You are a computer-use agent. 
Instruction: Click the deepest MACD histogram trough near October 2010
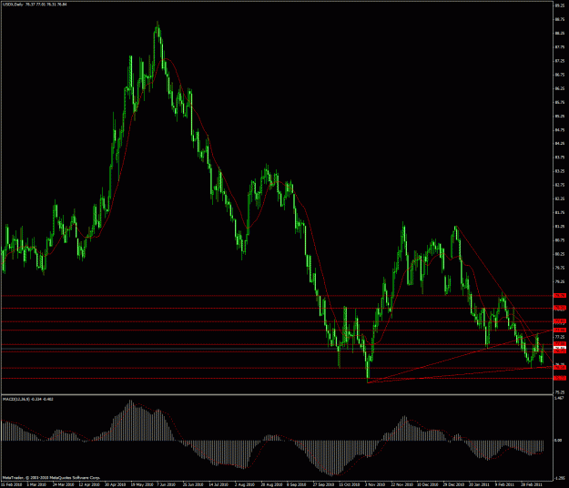pos(332,458)
